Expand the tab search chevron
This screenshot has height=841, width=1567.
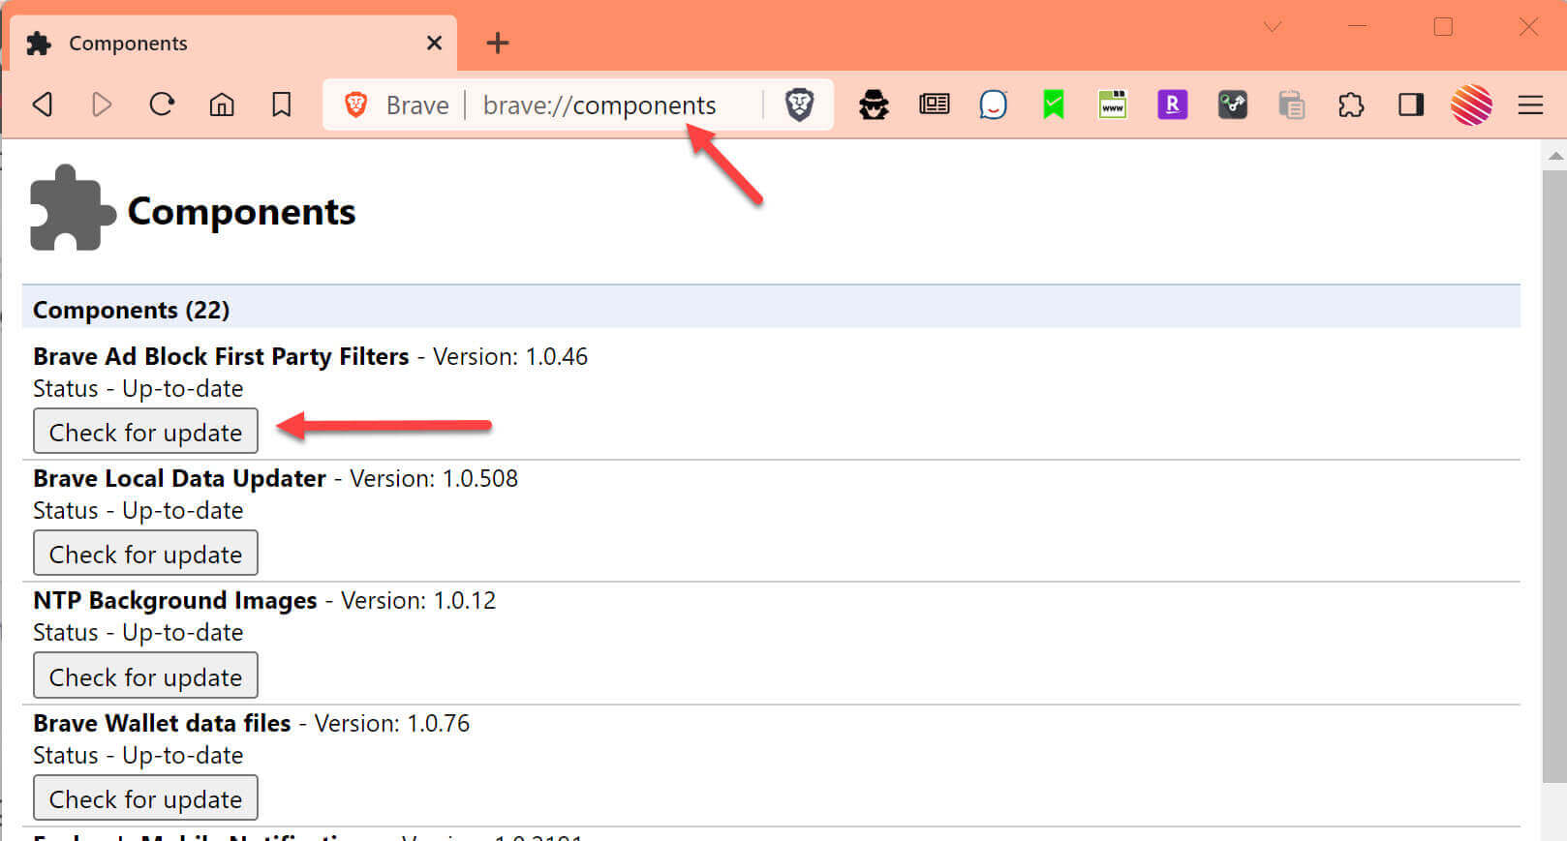1273,27
